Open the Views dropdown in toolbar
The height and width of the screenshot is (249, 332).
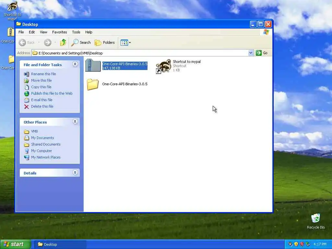(125, 42)
